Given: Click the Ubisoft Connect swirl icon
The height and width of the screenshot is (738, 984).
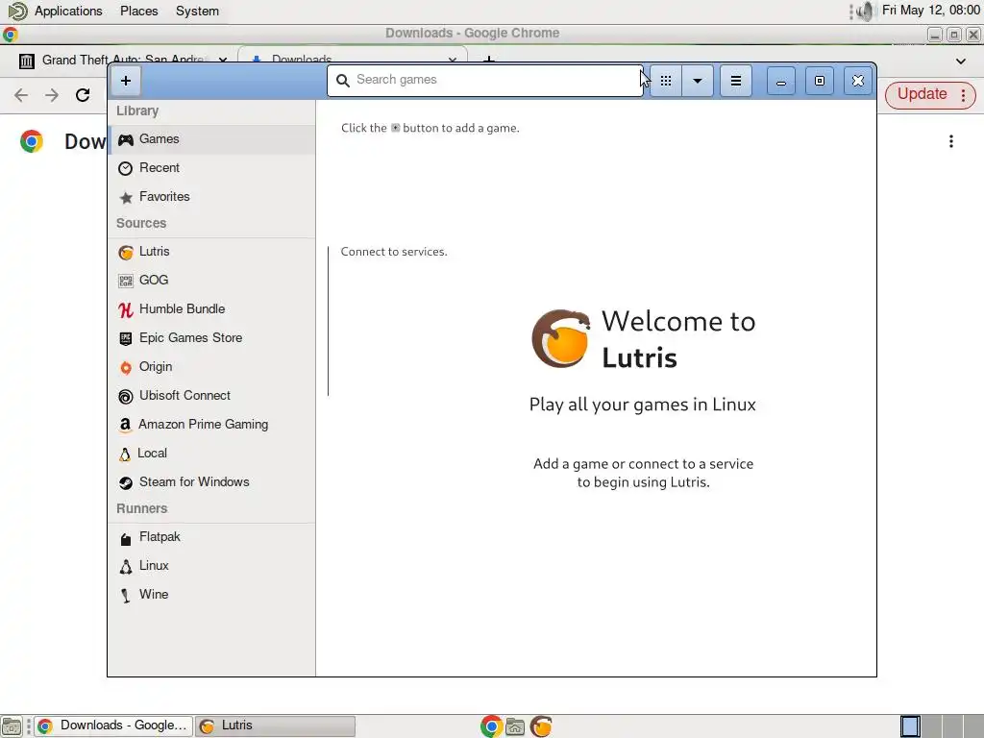Looking at the screenshot, I should tap(126, 397).
